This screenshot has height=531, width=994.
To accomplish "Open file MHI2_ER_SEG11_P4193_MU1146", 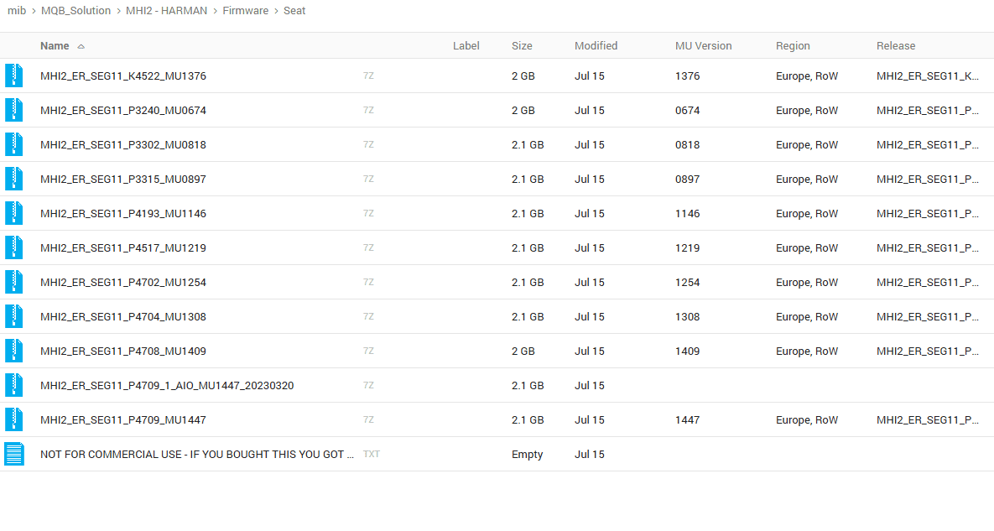I will (x=123, y=214).
